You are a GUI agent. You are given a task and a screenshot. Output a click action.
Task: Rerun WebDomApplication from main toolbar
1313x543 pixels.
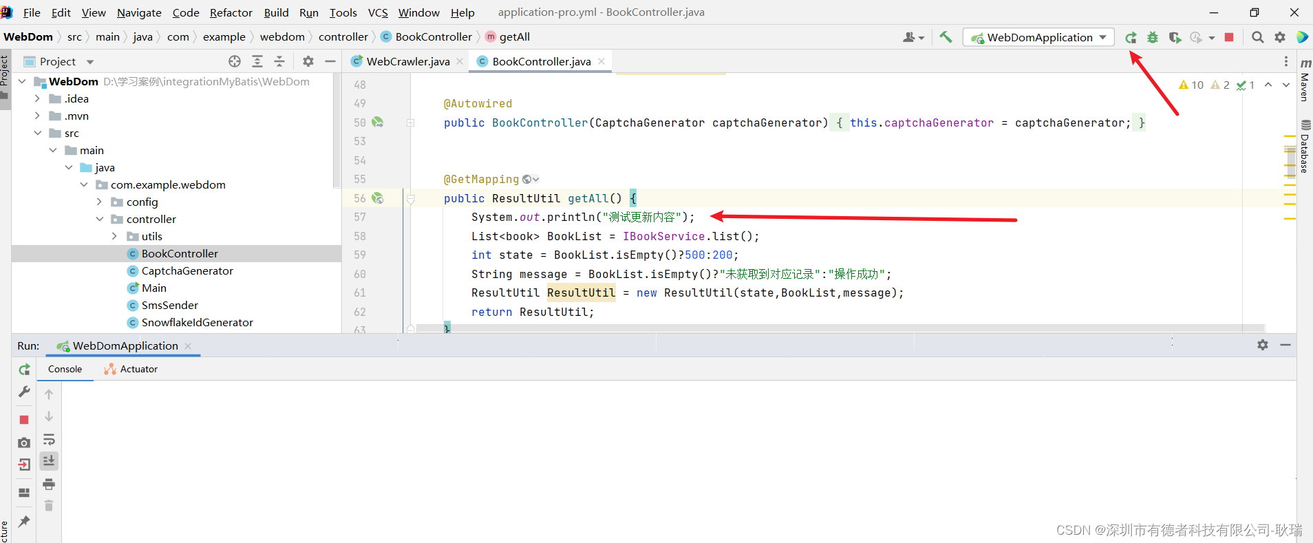(x=1131, y=37)
